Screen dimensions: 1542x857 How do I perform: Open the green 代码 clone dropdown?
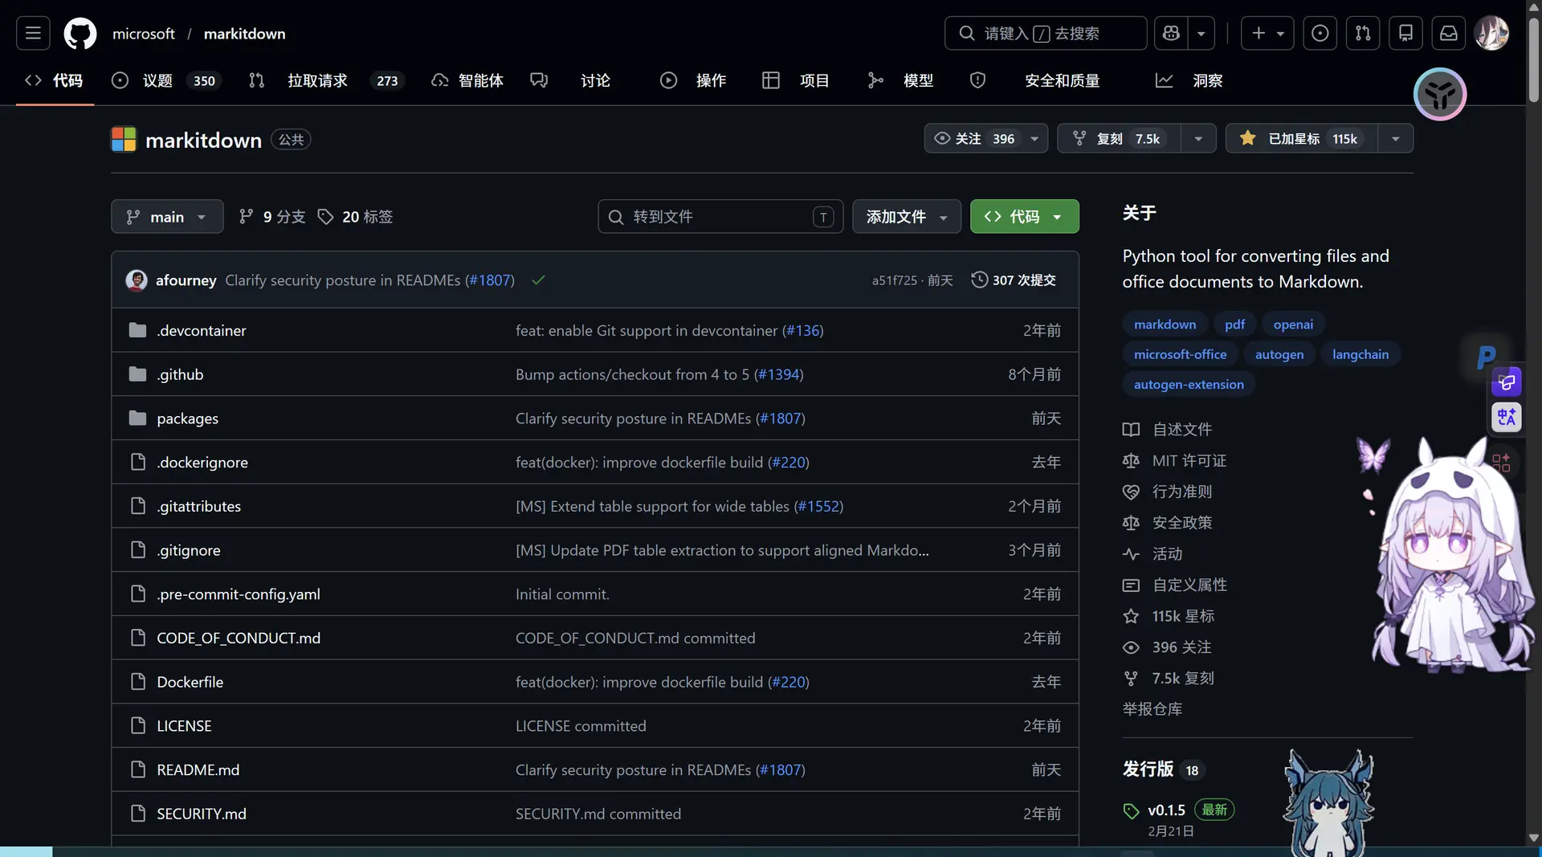click(1024, 217)
